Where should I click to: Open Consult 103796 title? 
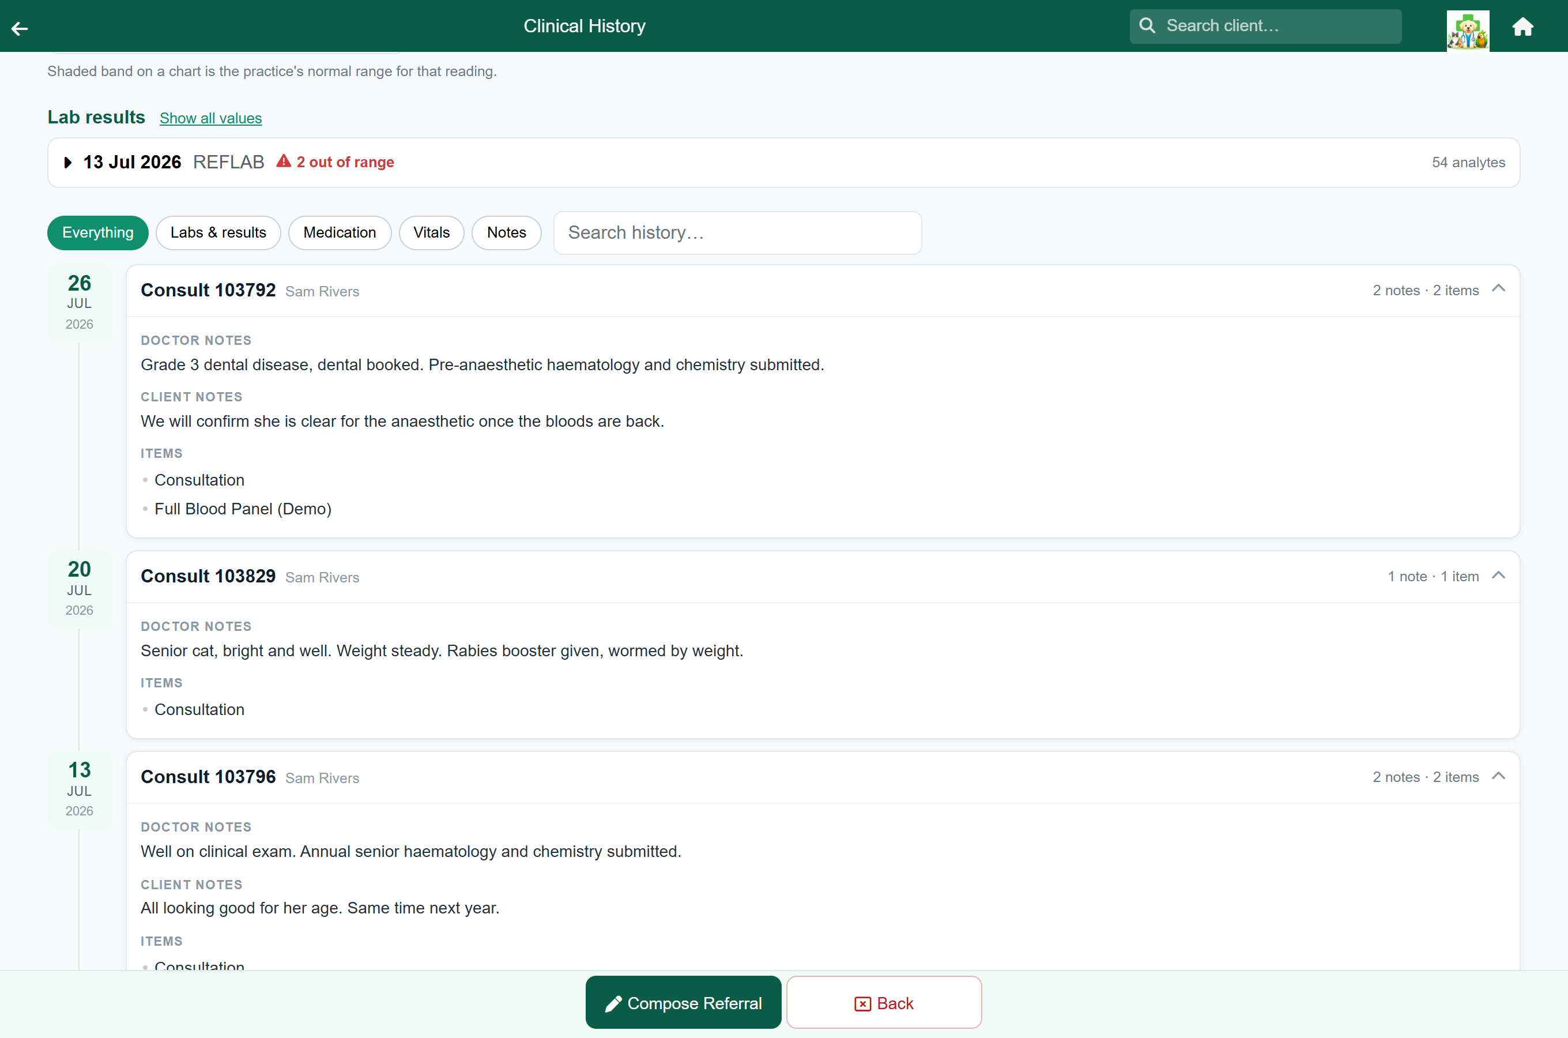(209, 777)
